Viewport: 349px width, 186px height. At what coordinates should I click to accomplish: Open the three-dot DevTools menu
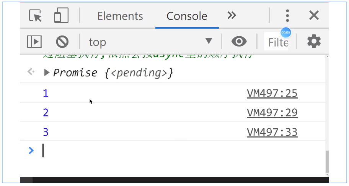[x=287, y=16]
